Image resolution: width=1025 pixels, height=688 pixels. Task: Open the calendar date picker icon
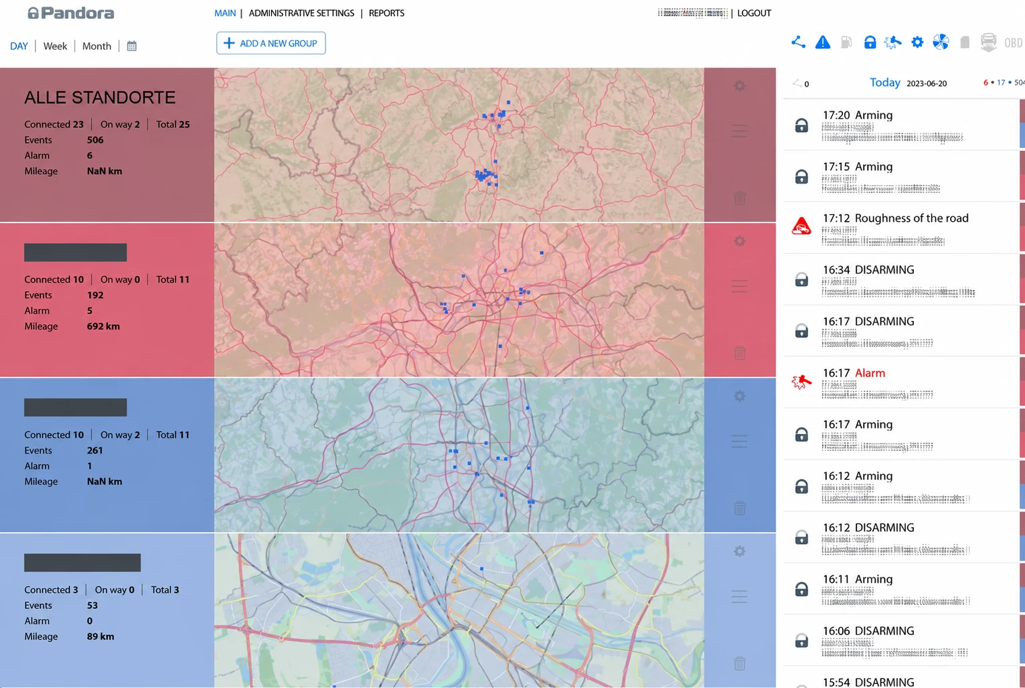coord(132,46)
